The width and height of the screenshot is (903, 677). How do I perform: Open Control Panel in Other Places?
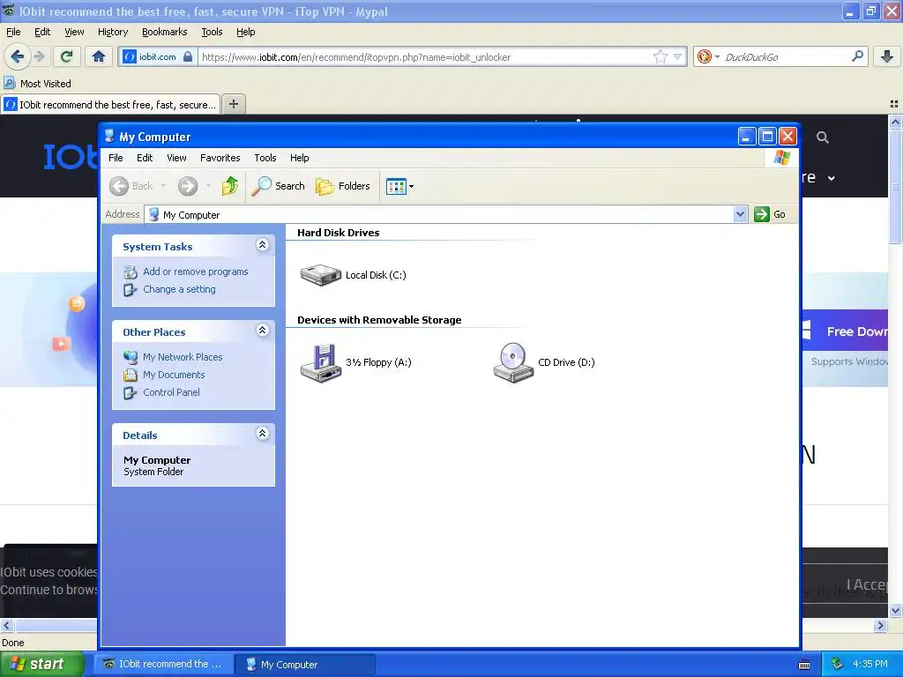(171, 392)
